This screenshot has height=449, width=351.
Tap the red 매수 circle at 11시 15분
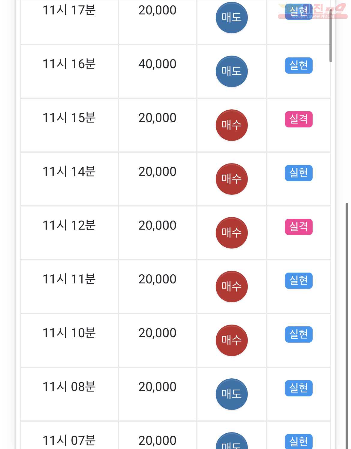click(x=232, y=125)
